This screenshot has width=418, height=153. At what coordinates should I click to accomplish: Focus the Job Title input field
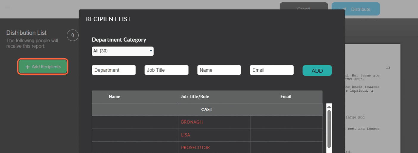tap(167, 70)
